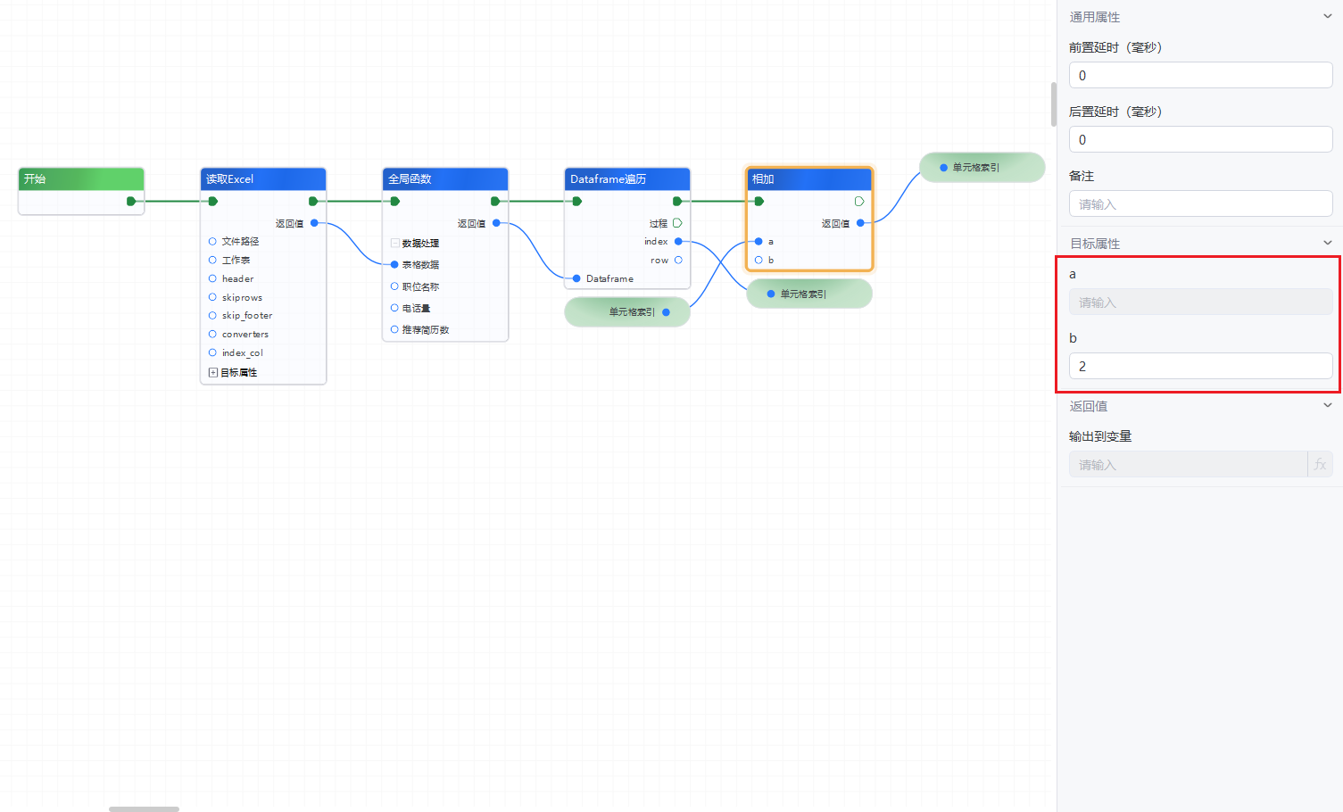Click the 备注 input field
1343x812 pixels.
tap(1200, 203)
